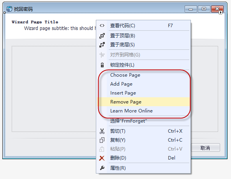Select Choose Page in context menu
The image size is (231, 179).
click(x=143, y=75)
